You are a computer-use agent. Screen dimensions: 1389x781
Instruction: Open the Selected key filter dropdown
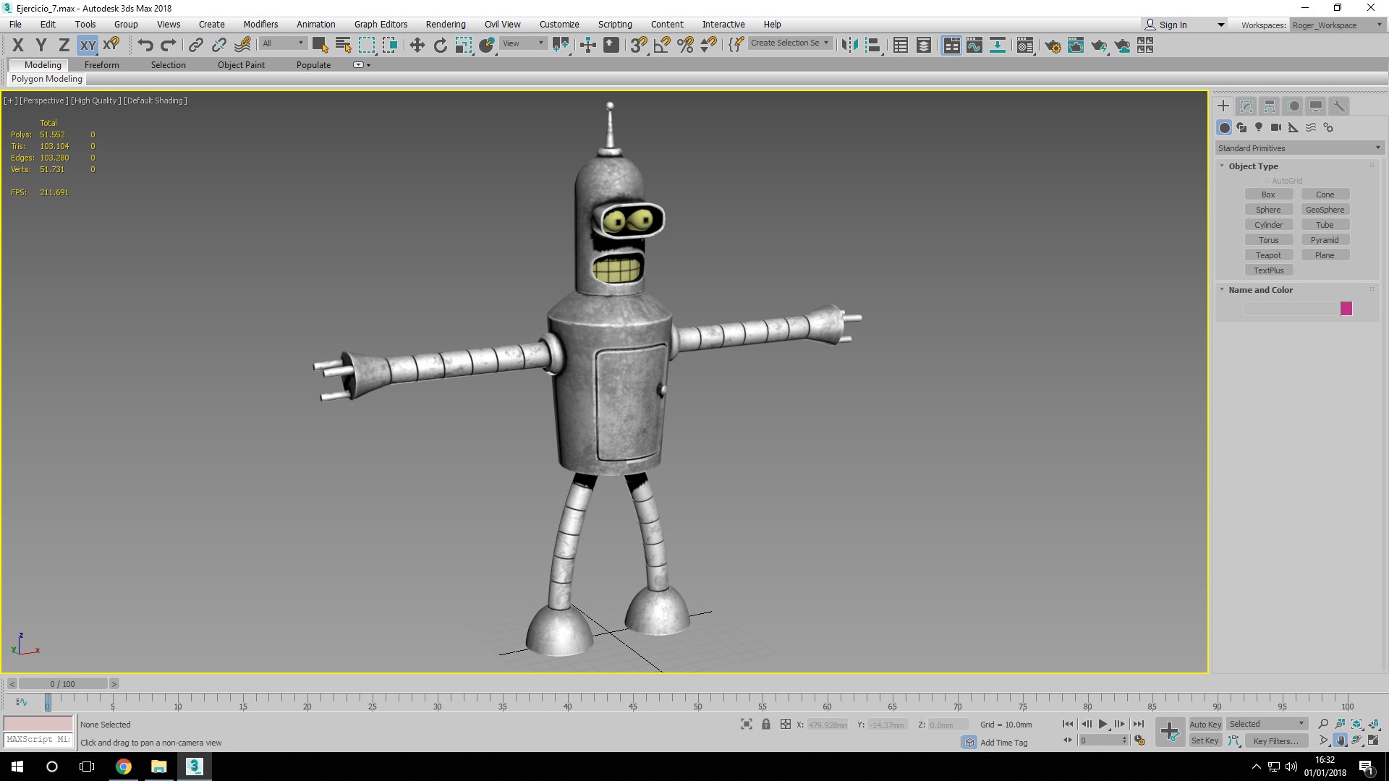point(1267,724)
